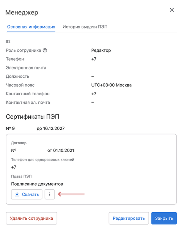Click the Редактор role value
This screenshot has height=230, width=182.
pos(101,50)
